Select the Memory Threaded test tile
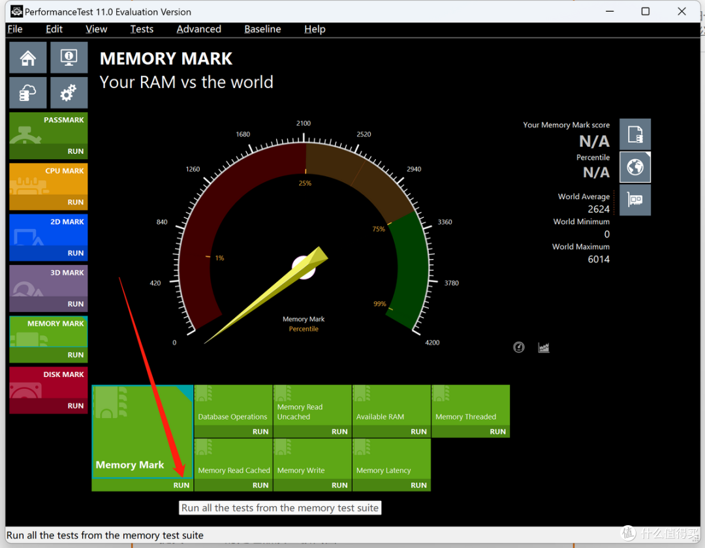 tap(471, 405)
